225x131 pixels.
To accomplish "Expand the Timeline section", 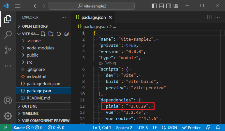I will [43, 113].
